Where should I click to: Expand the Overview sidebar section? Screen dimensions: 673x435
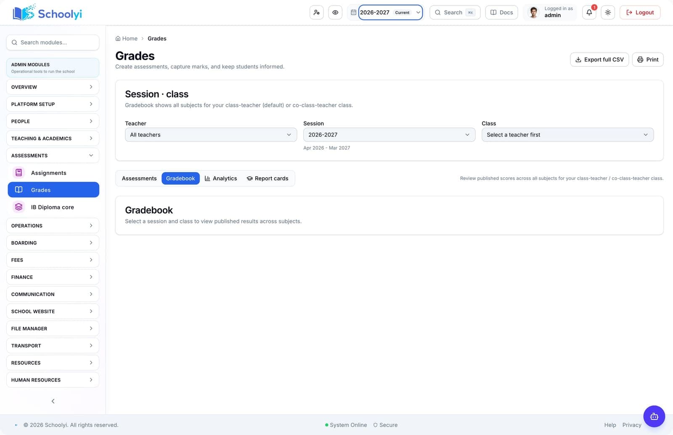point(53,87)
